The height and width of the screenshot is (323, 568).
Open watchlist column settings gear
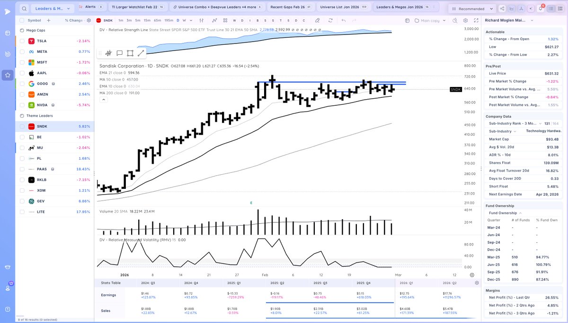89,20
